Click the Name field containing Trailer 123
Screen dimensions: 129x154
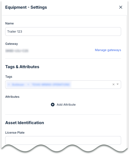pyautogui.click(x=63, y=32)
